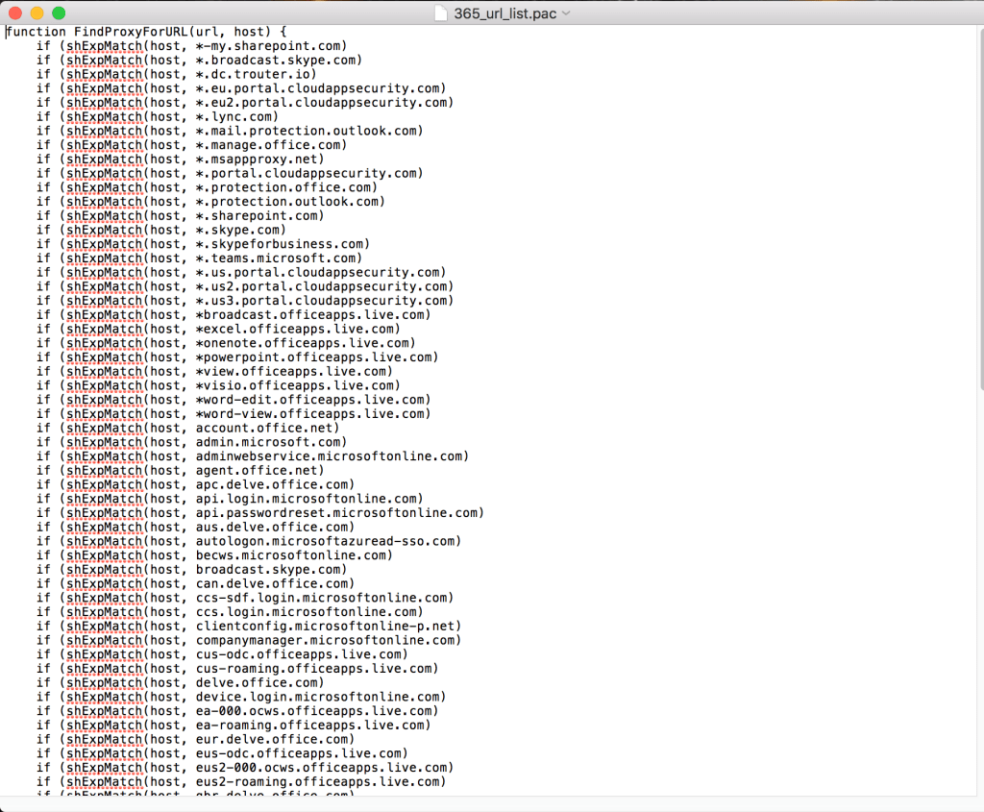Screen dimensions: 984x812
Task: Place cursor on the FindProxyForURL function line
Action: click(x=142, y=31)
